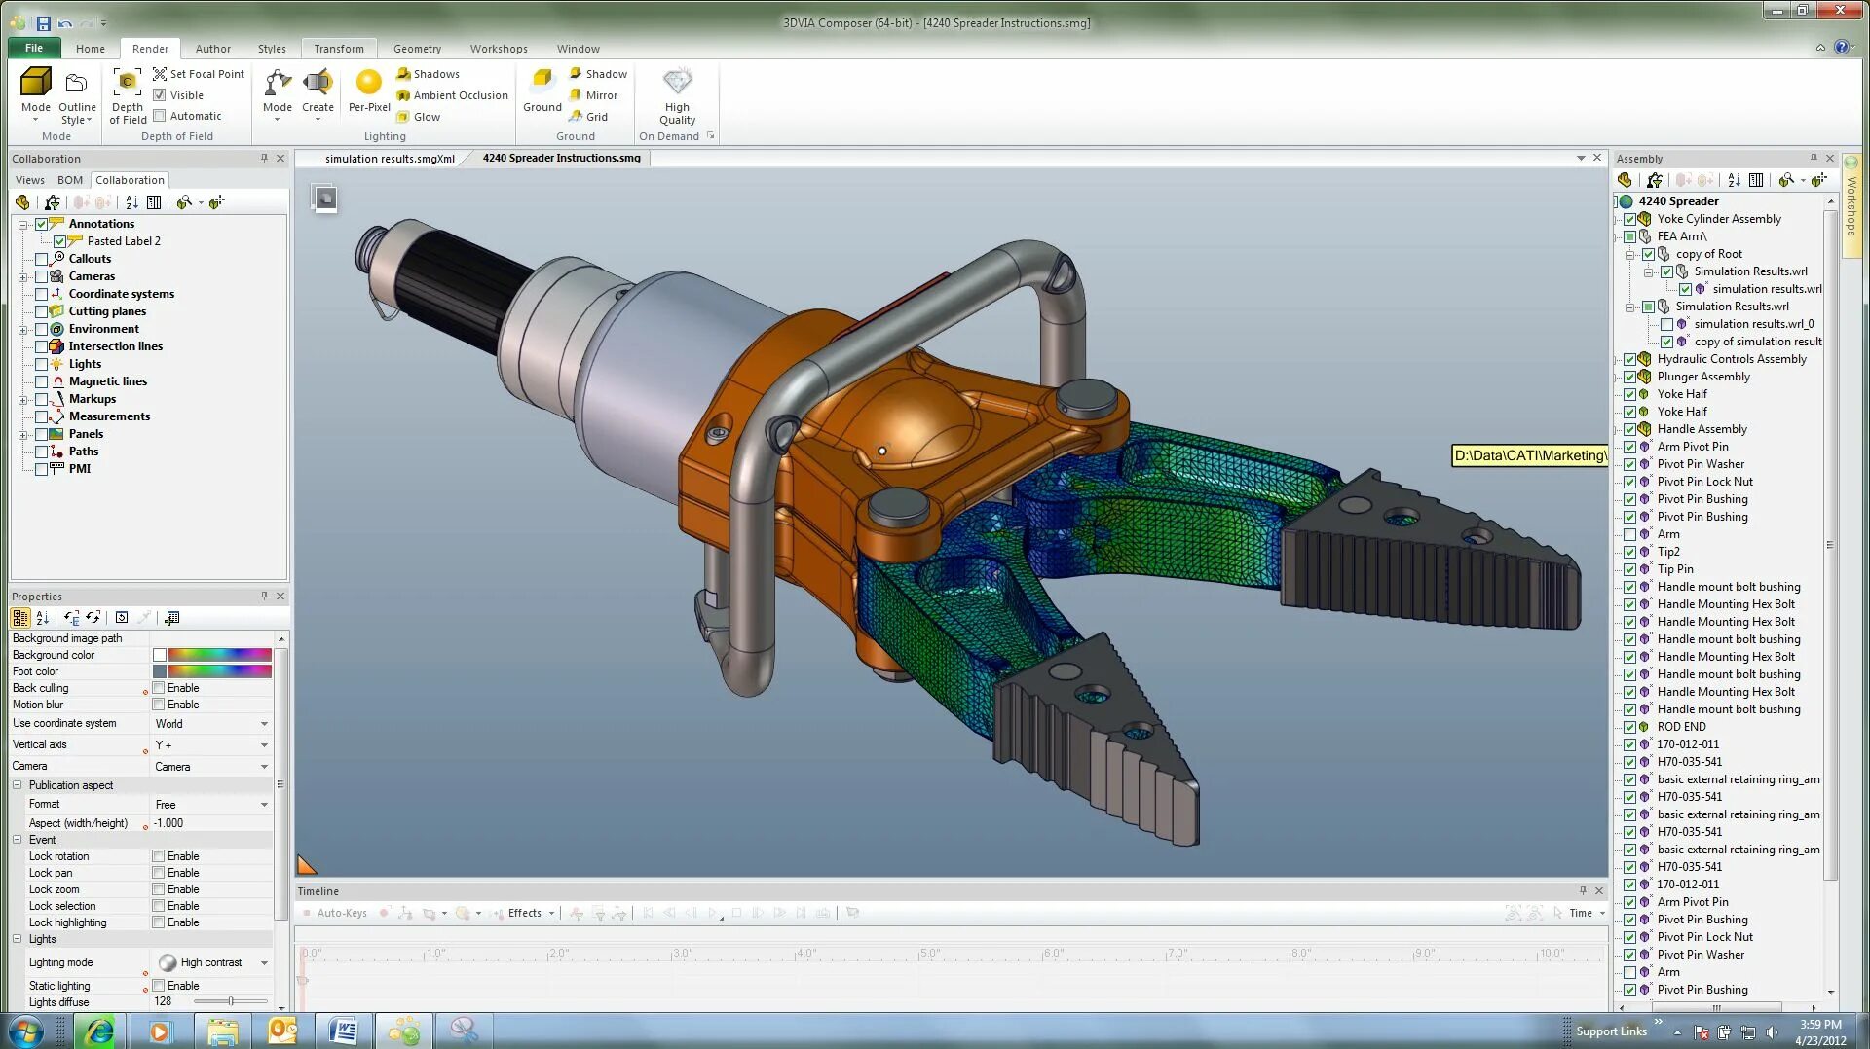
Task: Enable the Motion blur checkbox
Action: point(158,705)
